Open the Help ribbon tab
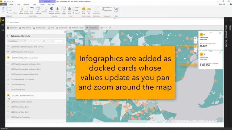The width and height of the screenshot is (232, 130). 34,4
